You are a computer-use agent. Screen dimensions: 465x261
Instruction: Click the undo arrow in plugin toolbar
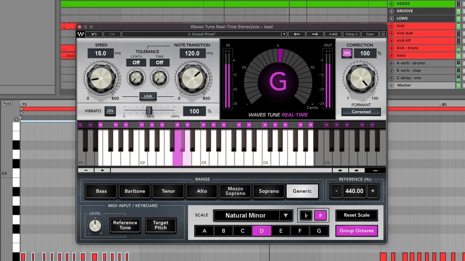click(x=94, y=34)
